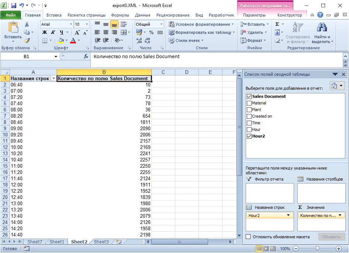Uncheck the Hour2 field checkbox
The height and width of the screenshot is (253, 349).
249,136
